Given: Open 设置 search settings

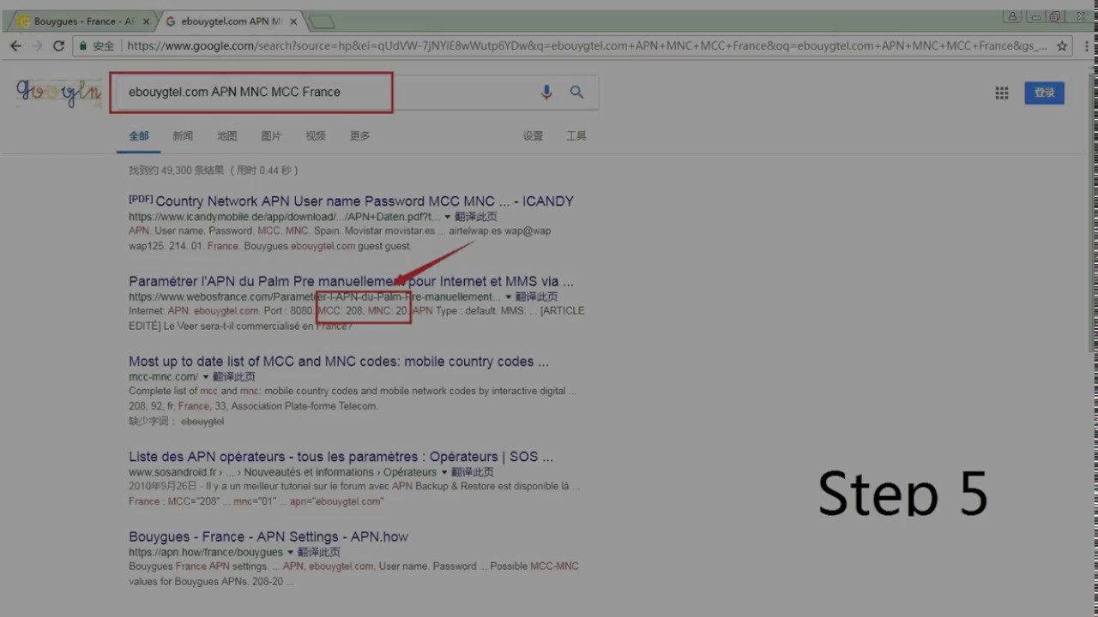Looking at the screenshot, I should coord(534,135).
